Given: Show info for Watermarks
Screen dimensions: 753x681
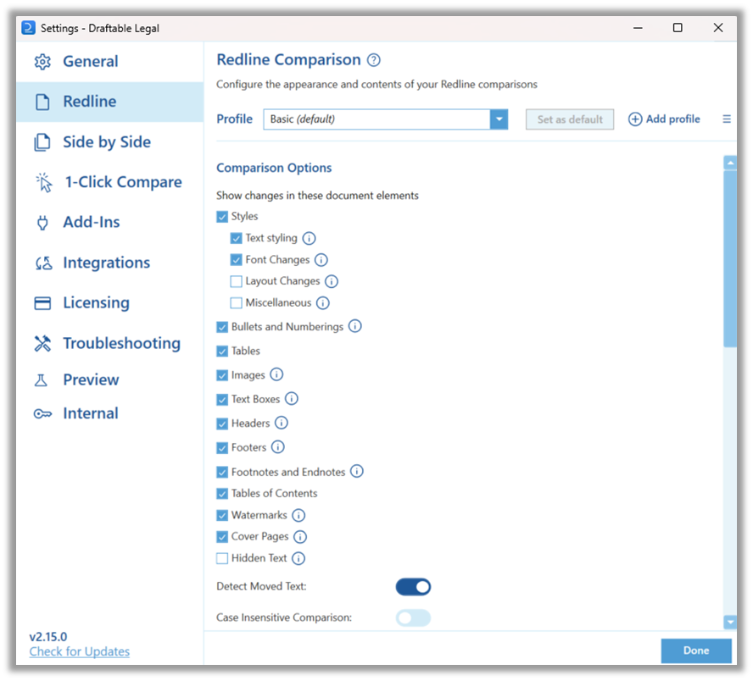Looking at the screenshot, I should click(x=298, y=516).
